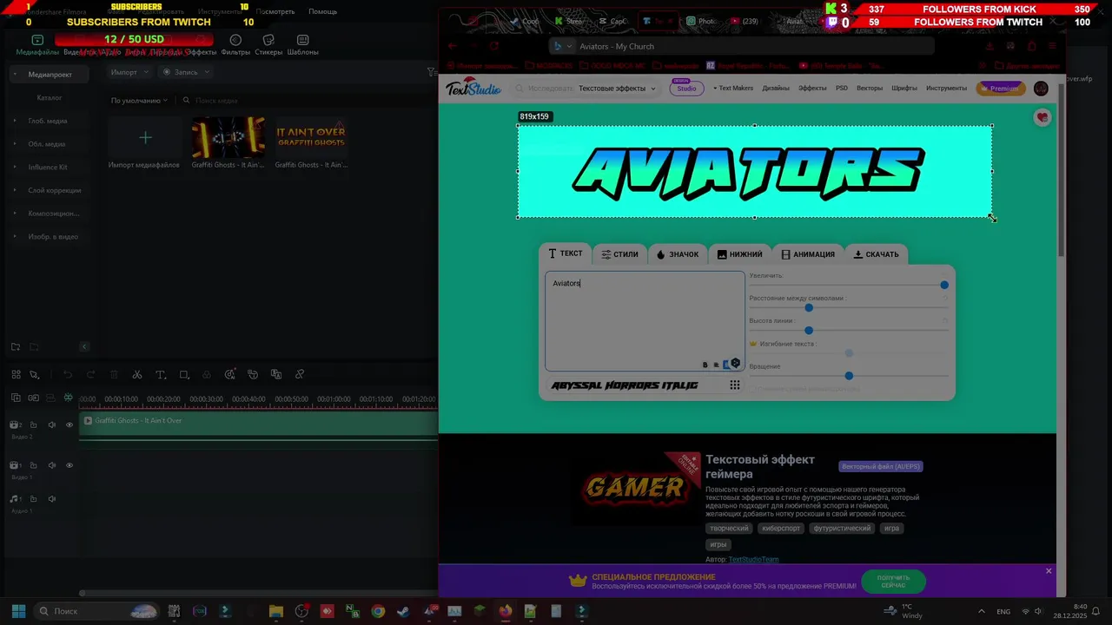Screen dimensions: 1112x625
Task: Lock the Видео 2 track
Action: click(x=33, y=424)
